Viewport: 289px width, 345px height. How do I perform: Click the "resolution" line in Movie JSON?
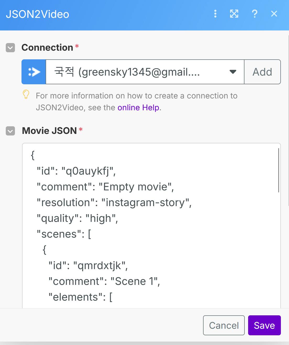tap(114, 203)
